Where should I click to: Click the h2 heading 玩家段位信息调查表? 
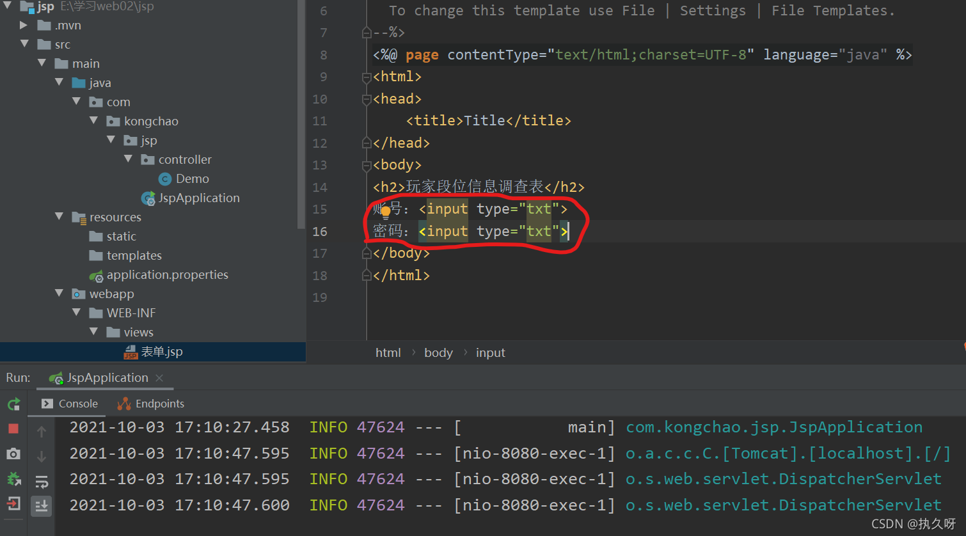point(475,187)
